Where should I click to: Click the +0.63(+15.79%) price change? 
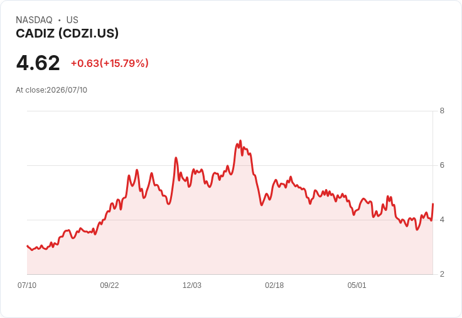pos(110,63)
